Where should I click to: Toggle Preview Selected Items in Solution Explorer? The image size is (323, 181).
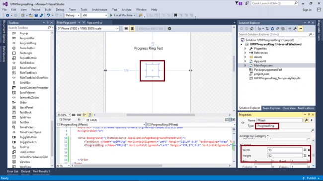300,29
